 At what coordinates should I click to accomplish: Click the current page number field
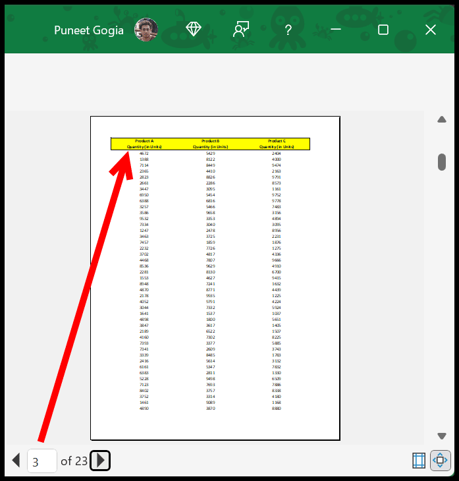pos(41,461)
